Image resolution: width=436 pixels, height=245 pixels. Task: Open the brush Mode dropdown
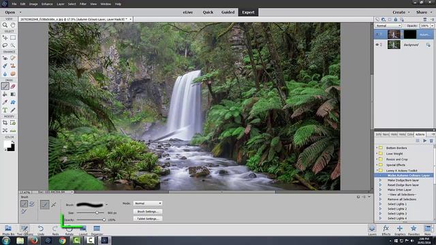point(148,203)
